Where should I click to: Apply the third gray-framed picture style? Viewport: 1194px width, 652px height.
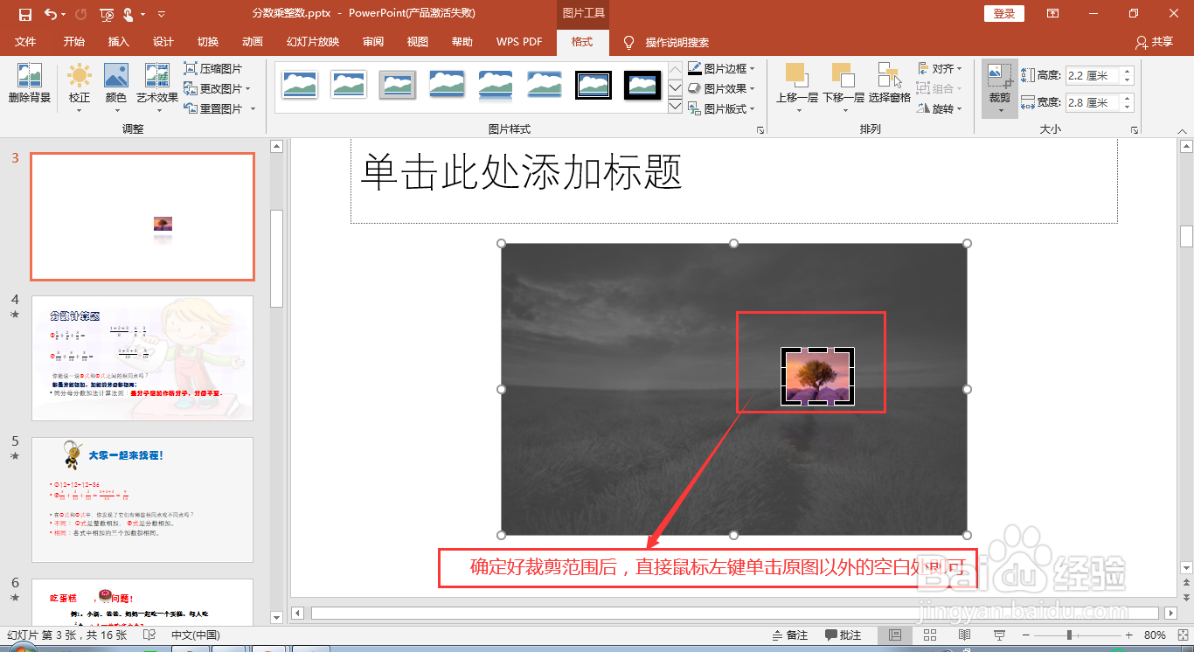coord(397,85)
